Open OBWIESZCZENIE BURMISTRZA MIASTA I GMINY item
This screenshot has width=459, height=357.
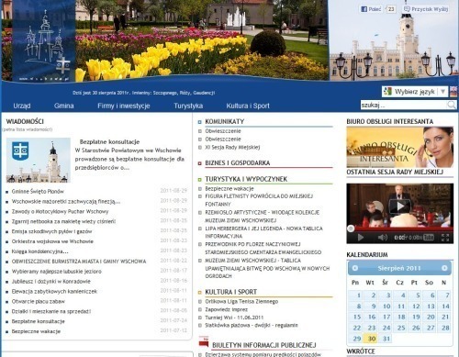(x=79, y=262)
